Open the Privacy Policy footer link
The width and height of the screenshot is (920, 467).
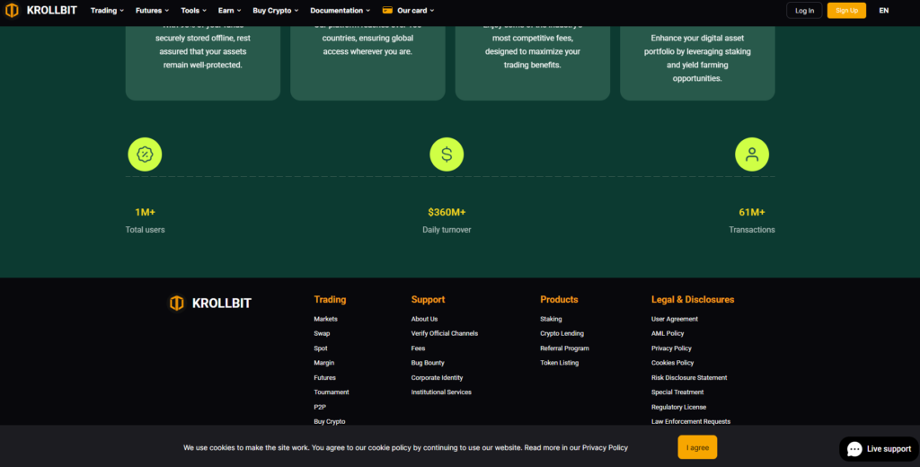(671, 348)
